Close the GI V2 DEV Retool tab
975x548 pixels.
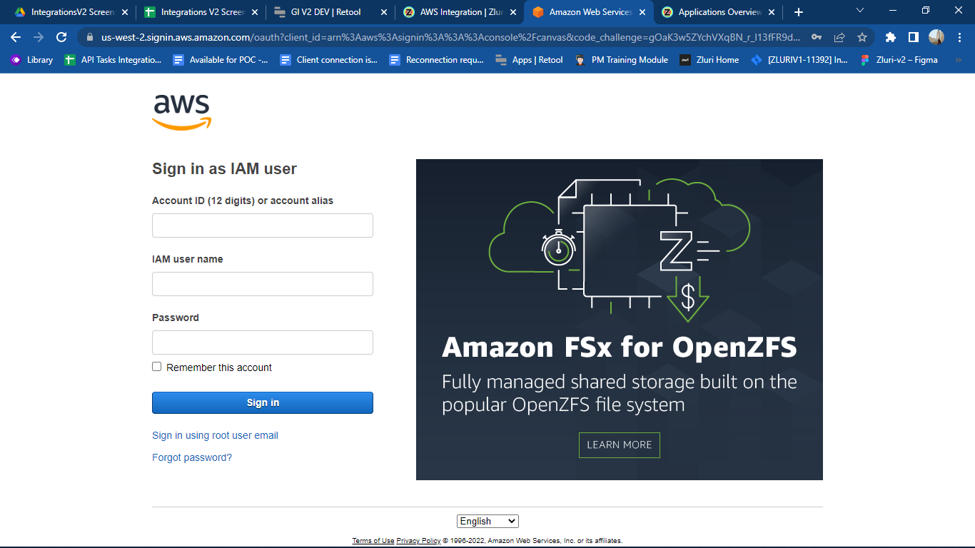click(383, 12)
